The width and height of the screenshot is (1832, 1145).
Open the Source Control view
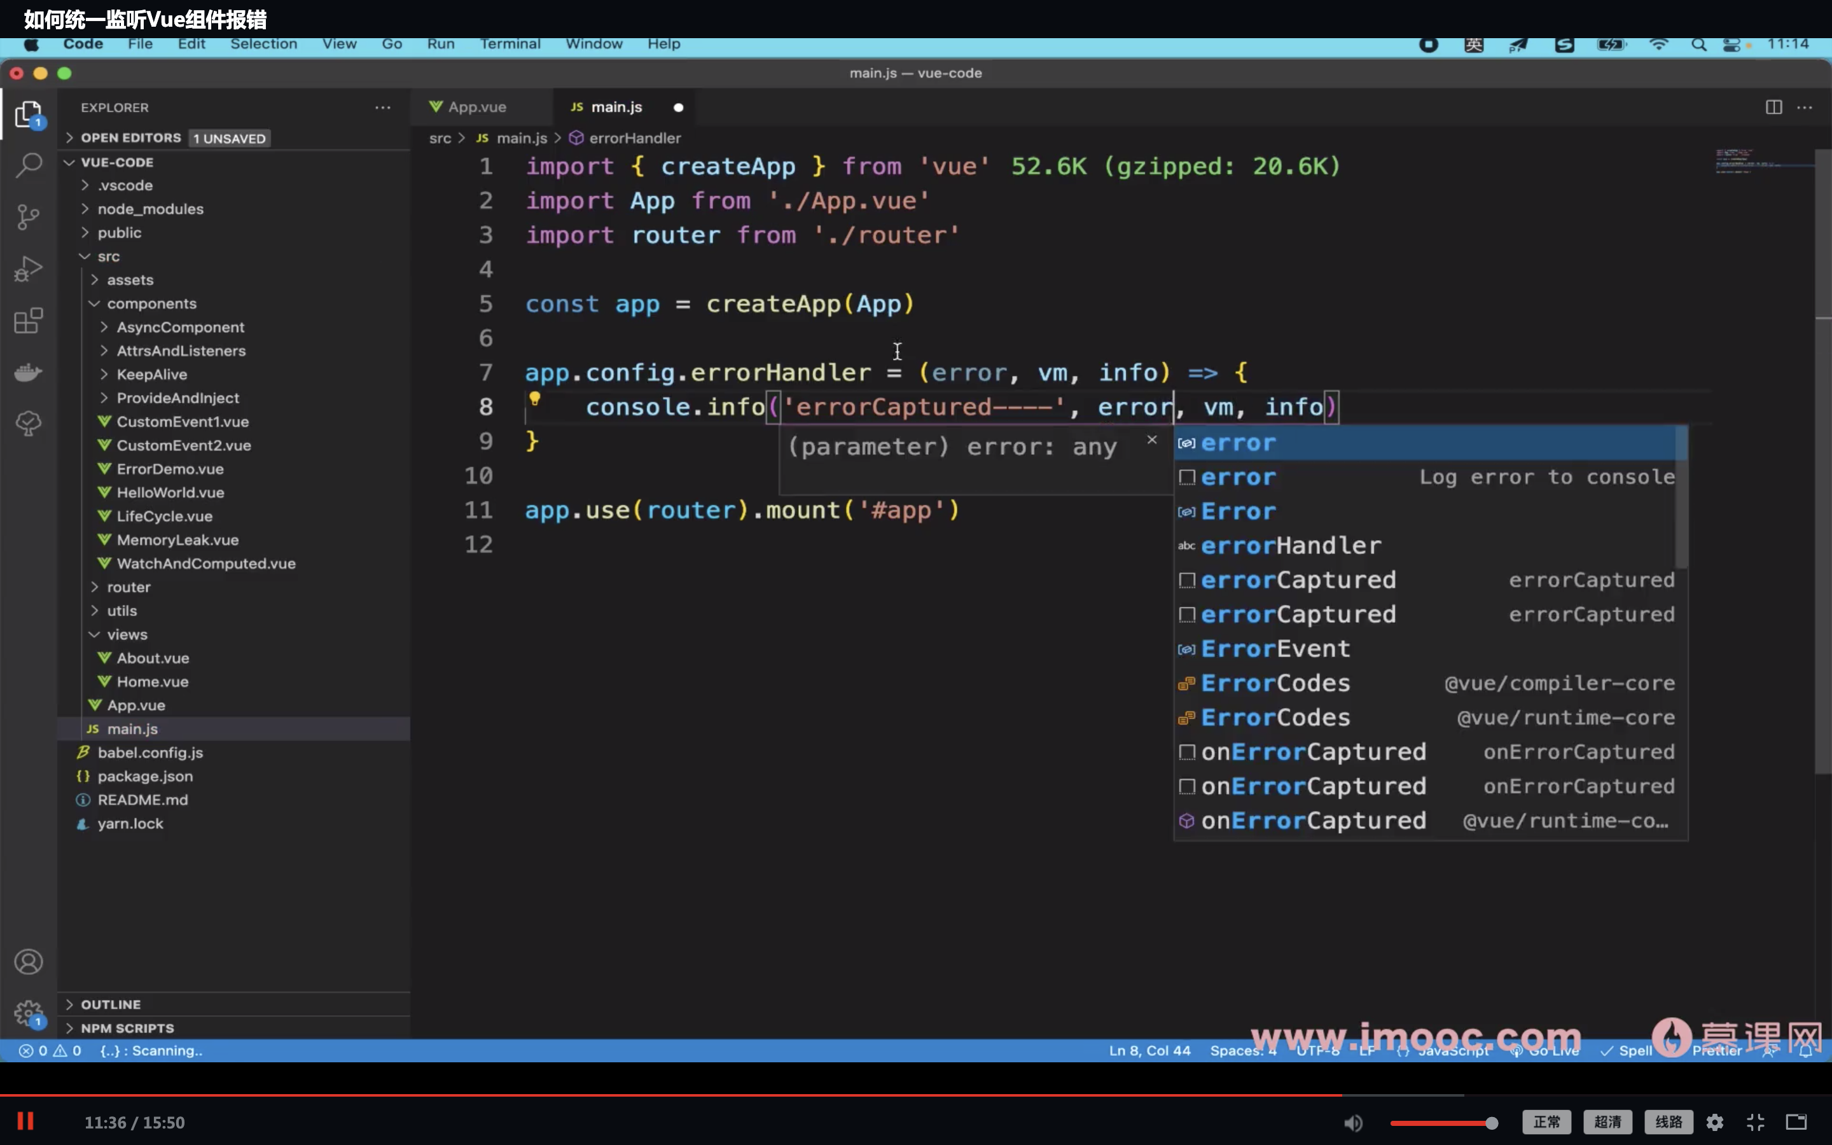tap(29, 218)
